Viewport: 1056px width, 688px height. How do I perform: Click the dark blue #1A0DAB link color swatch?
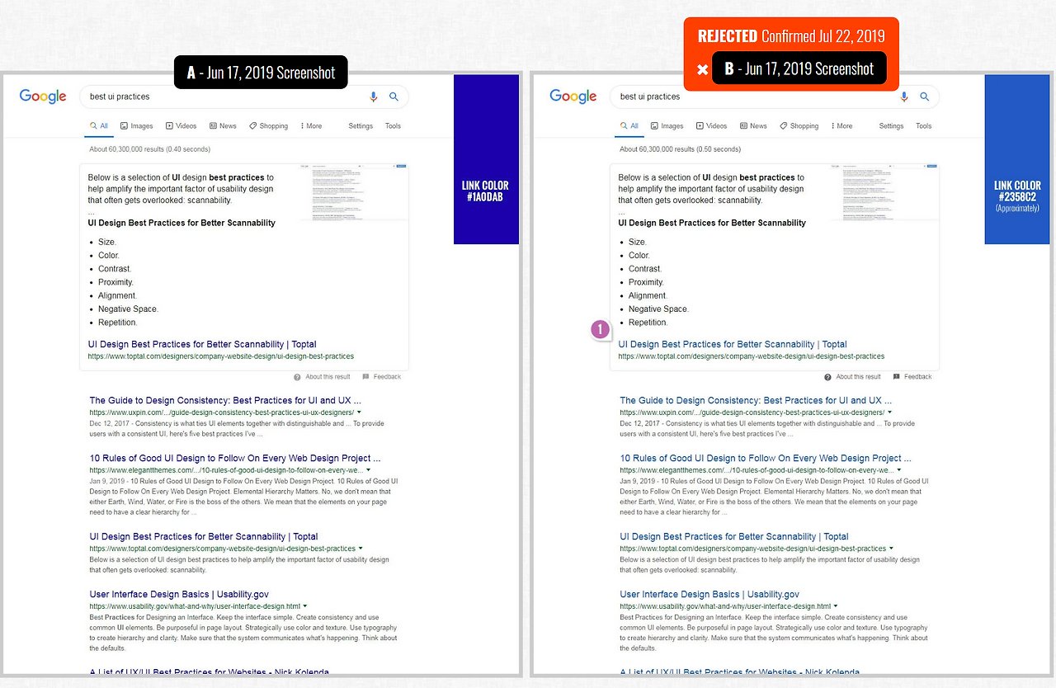(x=486, y=159)
